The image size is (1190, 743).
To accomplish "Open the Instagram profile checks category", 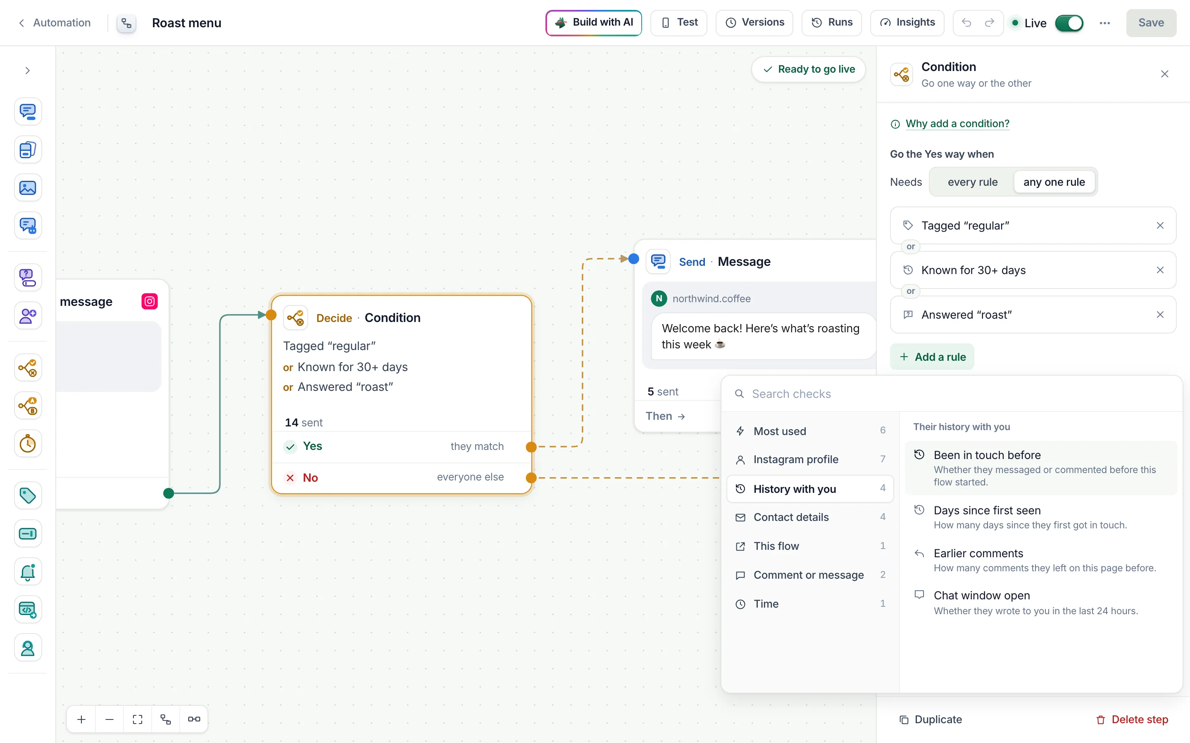I will tap(810, 459).
